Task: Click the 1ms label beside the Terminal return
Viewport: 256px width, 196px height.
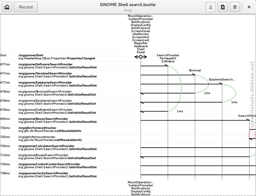Action: pyautogui.click(x=207, y=93)
